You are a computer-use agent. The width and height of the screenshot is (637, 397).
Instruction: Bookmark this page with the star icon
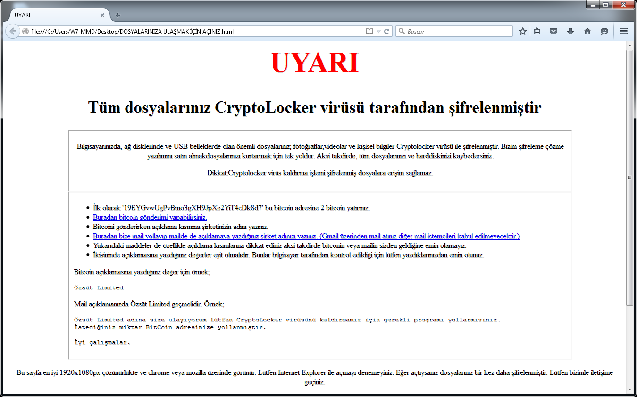(523, 31)
